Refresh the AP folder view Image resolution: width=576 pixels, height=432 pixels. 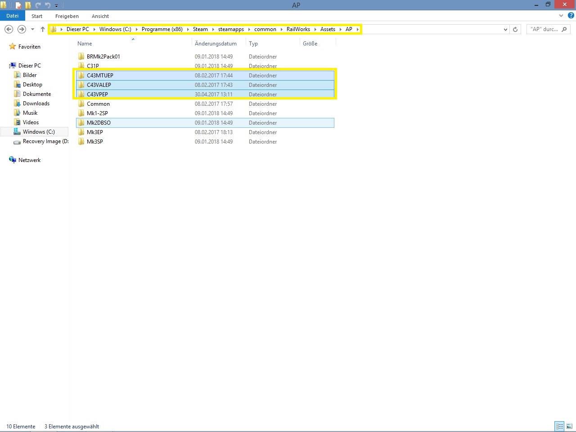point(515,29)
